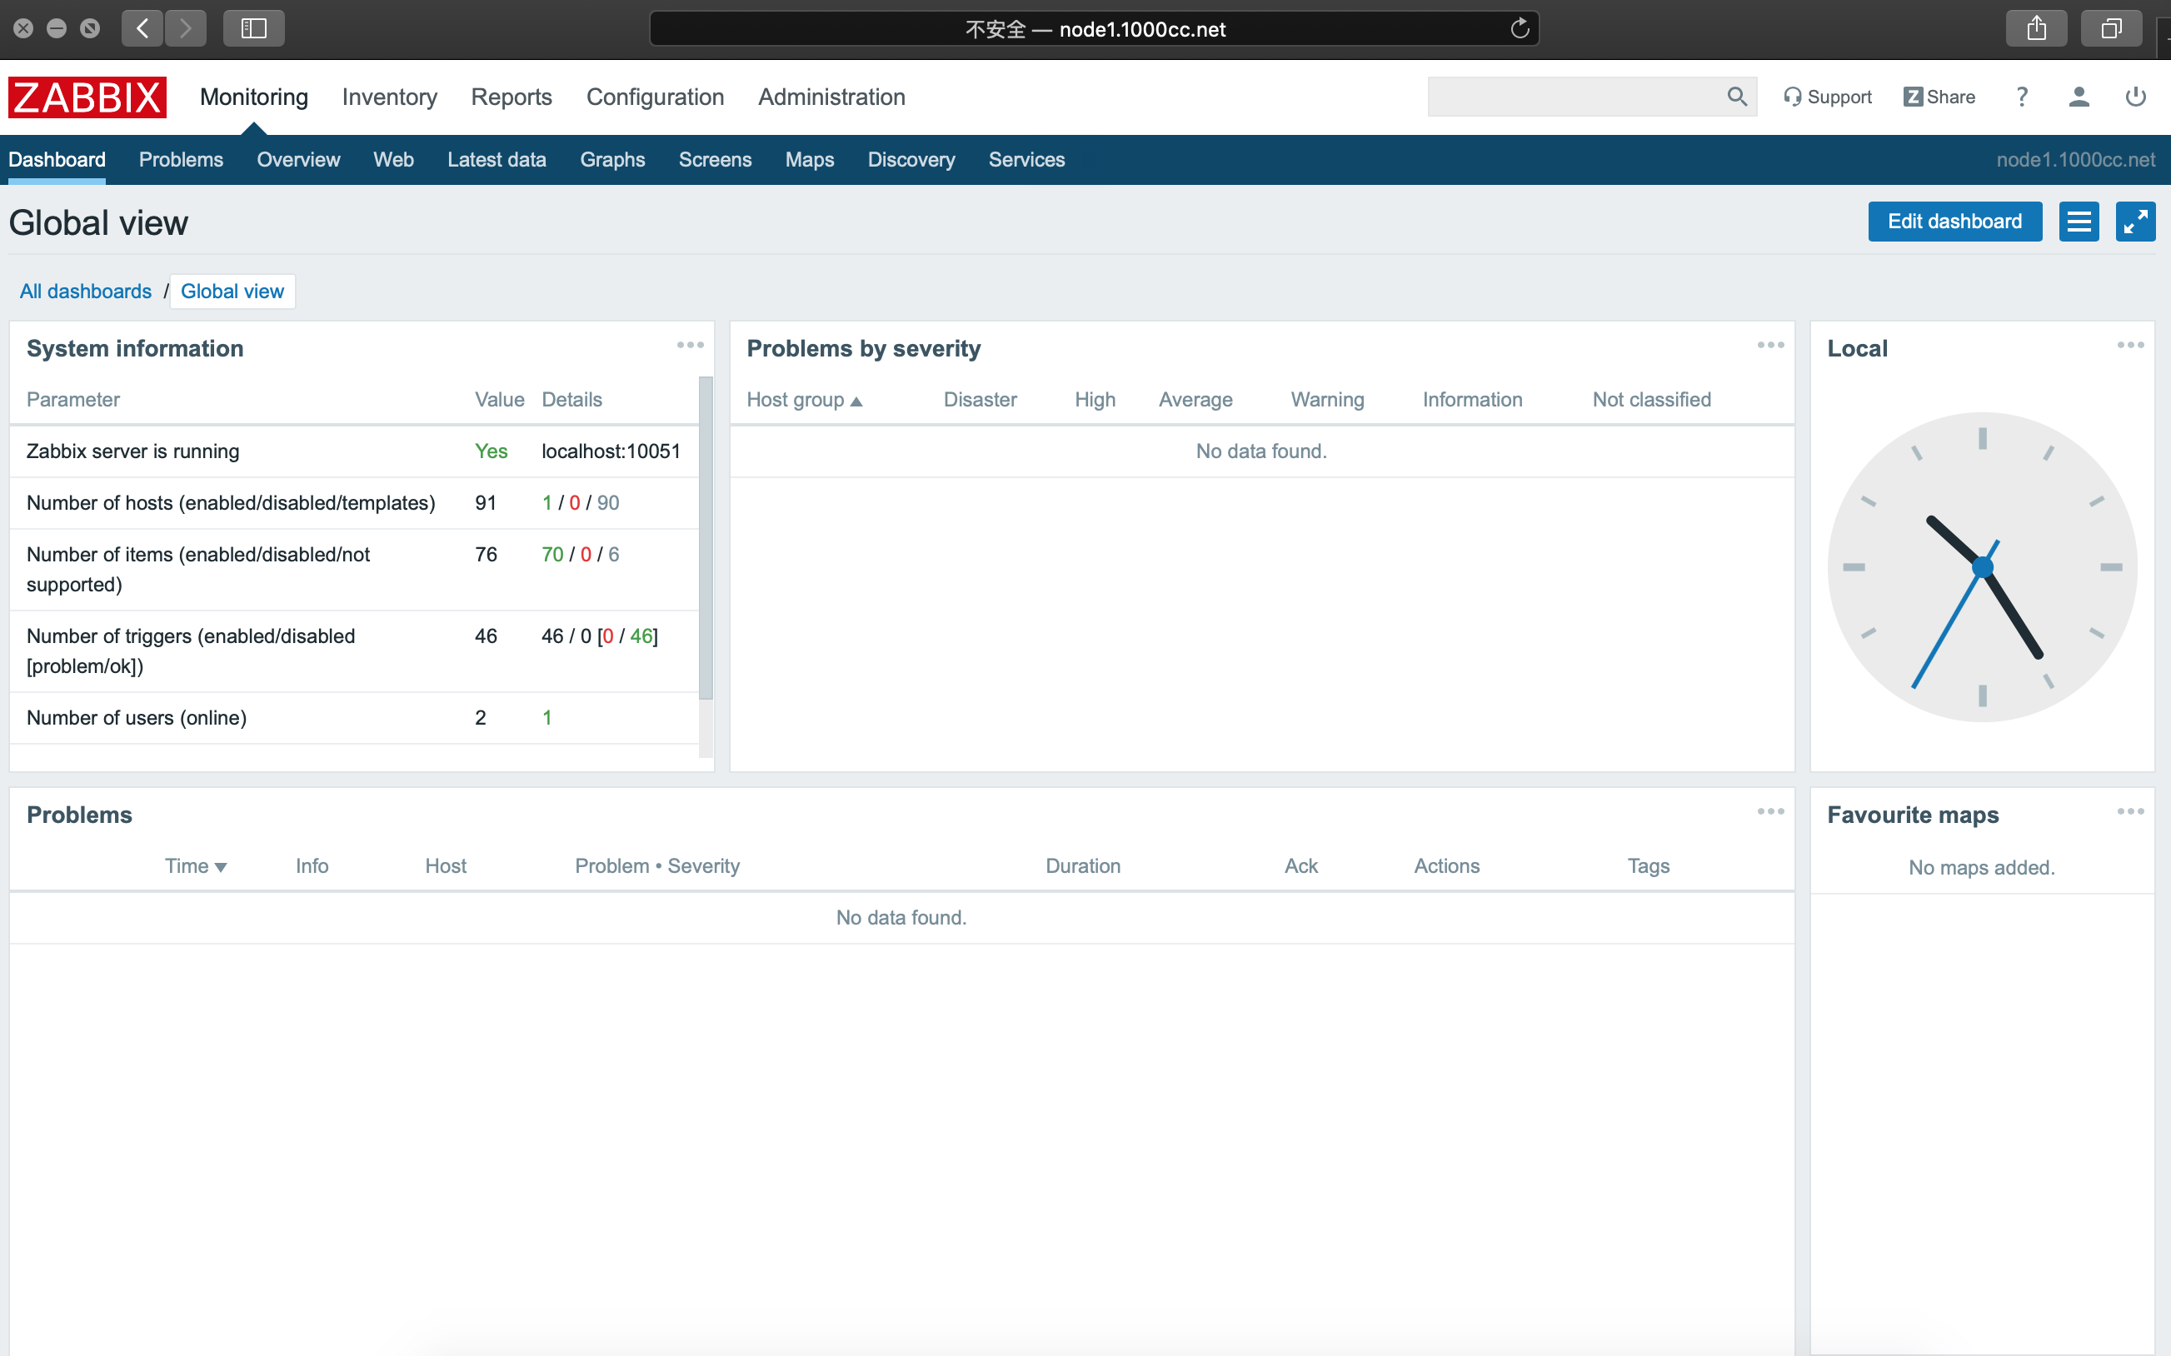Viewport: 2171px width, 1356px height.
Task: Toggle the browser sidebar button
Action: pos(254,28)
